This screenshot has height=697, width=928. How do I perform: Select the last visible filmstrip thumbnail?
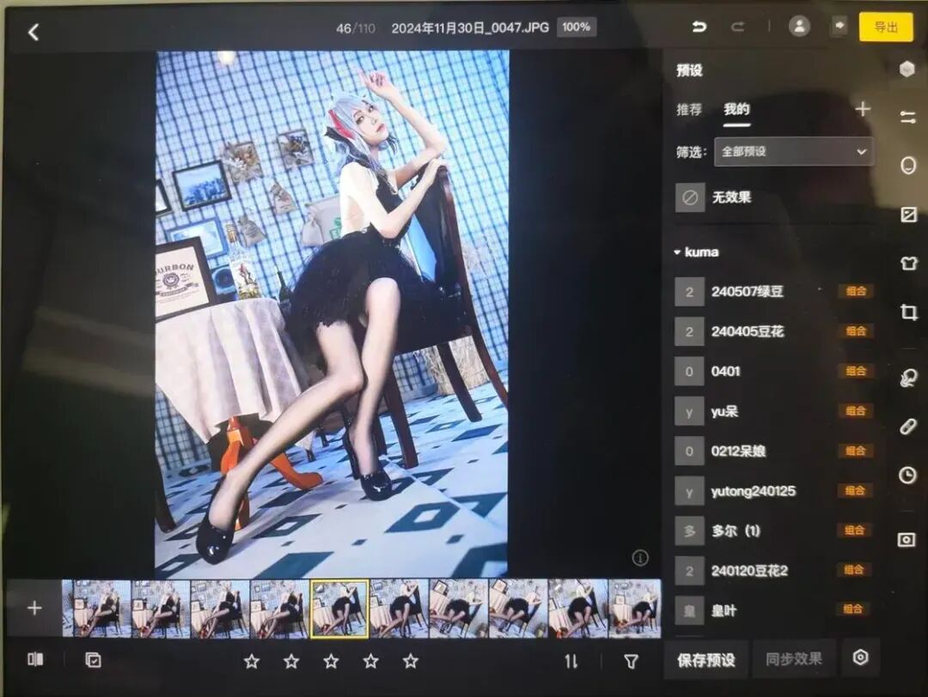pos(634,609)
